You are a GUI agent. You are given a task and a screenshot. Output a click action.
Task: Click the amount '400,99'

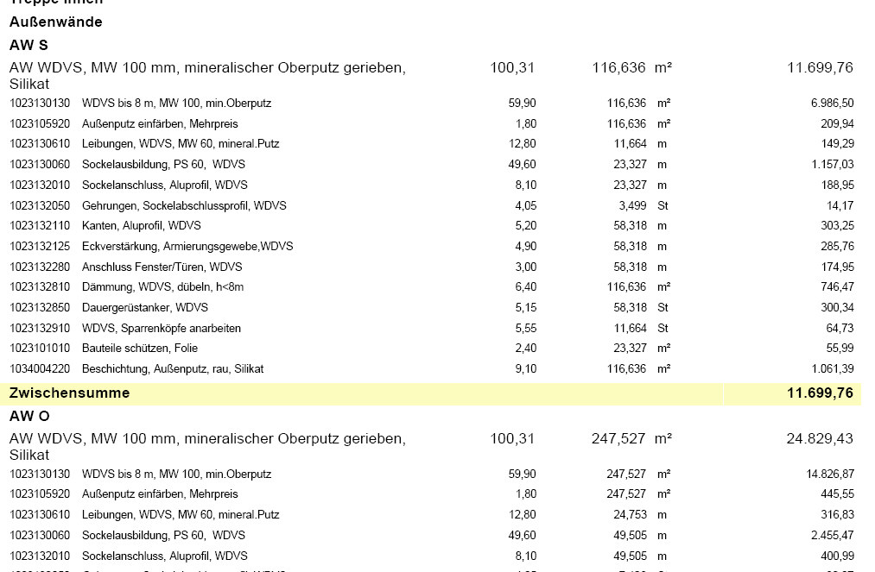[837, 556]
